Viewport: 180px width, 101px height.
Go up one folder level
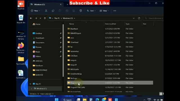click(45, 18)
